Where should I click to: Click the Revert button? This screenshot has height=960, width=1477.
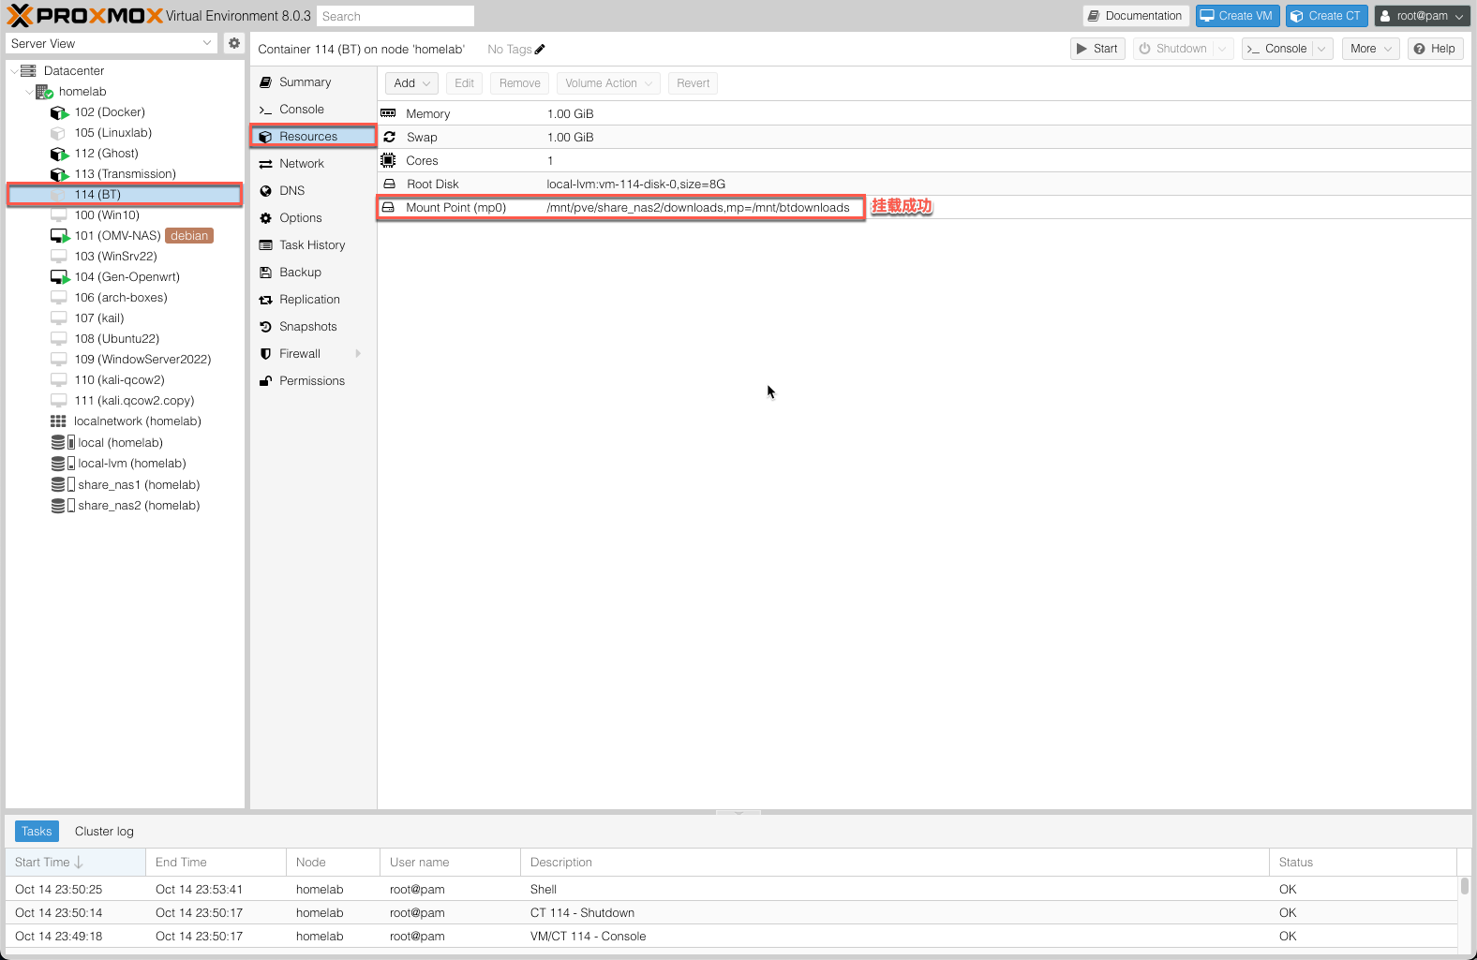[x=694, y=83]
